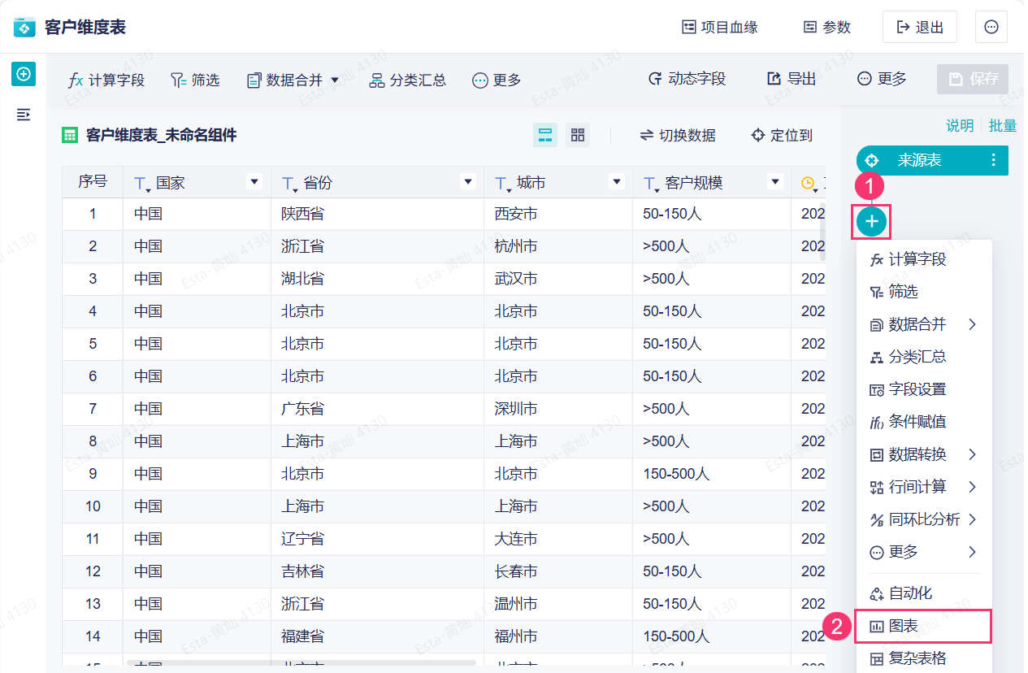Open 更多 next to 分类汇总 in toolbar
This screenshot has width=1028, height=673.
[497, 80]
